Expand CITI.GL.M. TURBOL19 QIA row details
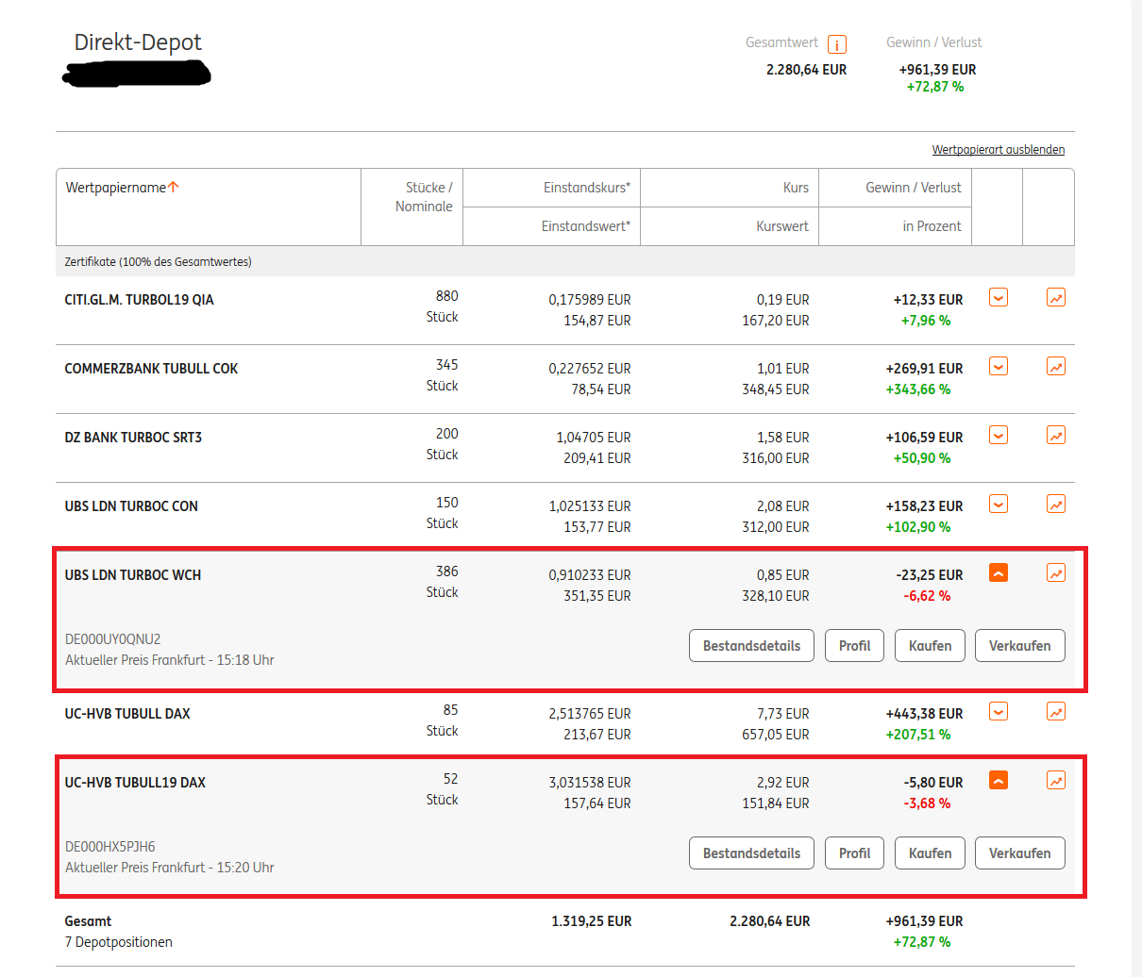This screenshot has height=977, width=1142. point(999,298)
